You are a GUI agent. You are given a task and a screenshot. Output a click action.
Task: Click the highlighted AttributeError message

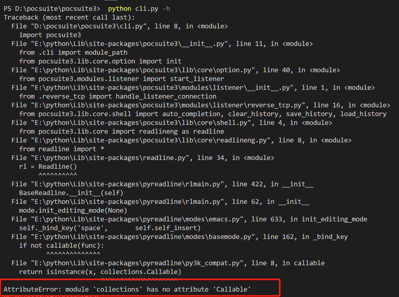tap(127, 289)
